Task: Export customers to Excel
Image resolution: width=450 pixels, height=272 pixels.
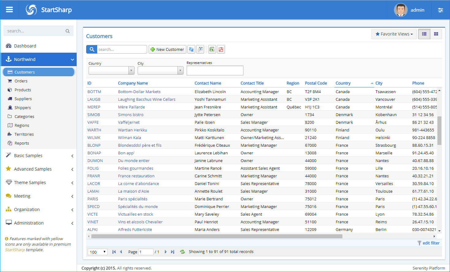Action: 212,49
